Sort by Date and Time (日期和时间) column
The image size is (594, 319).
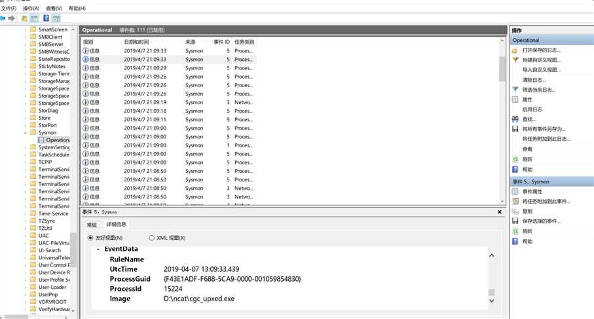coord(136,42)
